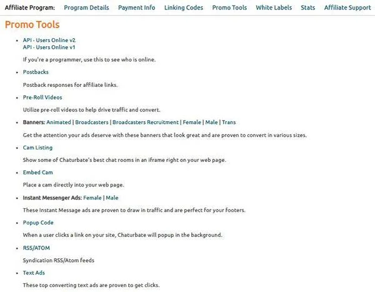Screen dimensions: 375x292
Task: Click the Text Ads link
Action: [x=34, y=273]
